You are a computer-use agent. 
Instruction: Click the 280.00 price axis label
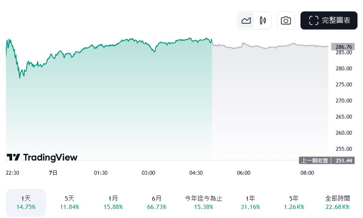(x=343, y=68)
